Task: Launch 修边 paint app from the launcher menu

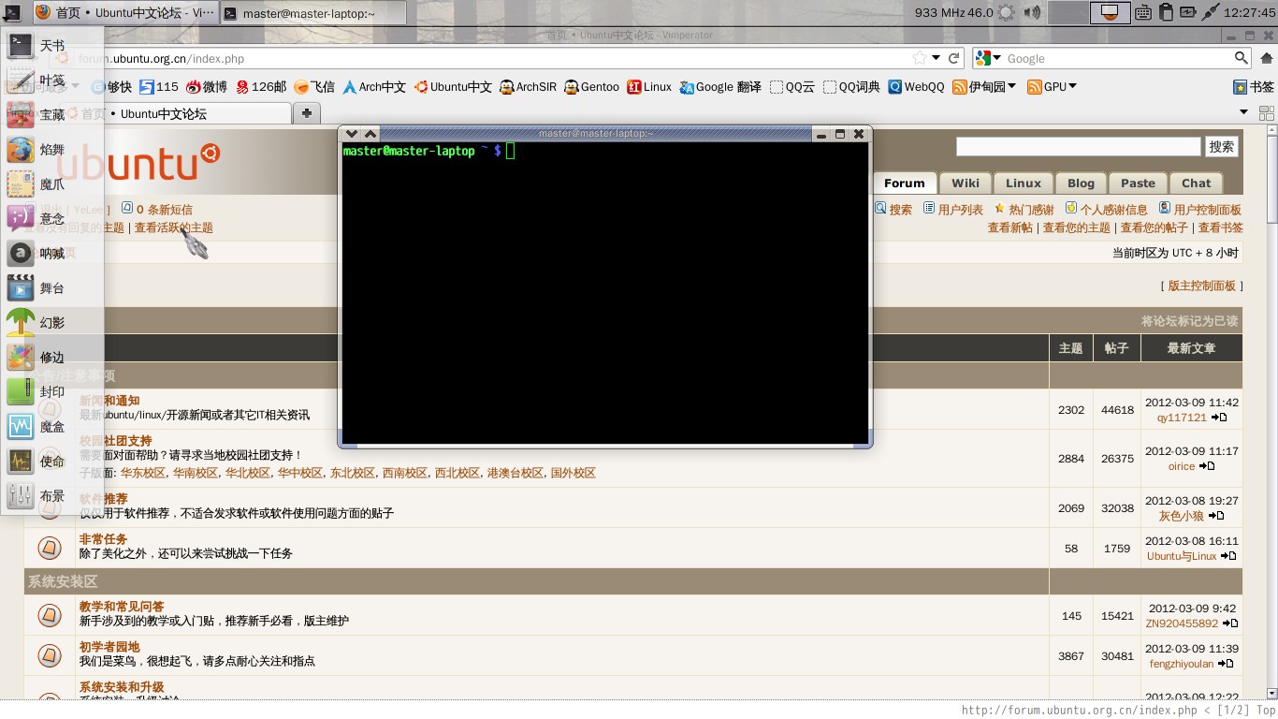Action: tap(51, 357)
